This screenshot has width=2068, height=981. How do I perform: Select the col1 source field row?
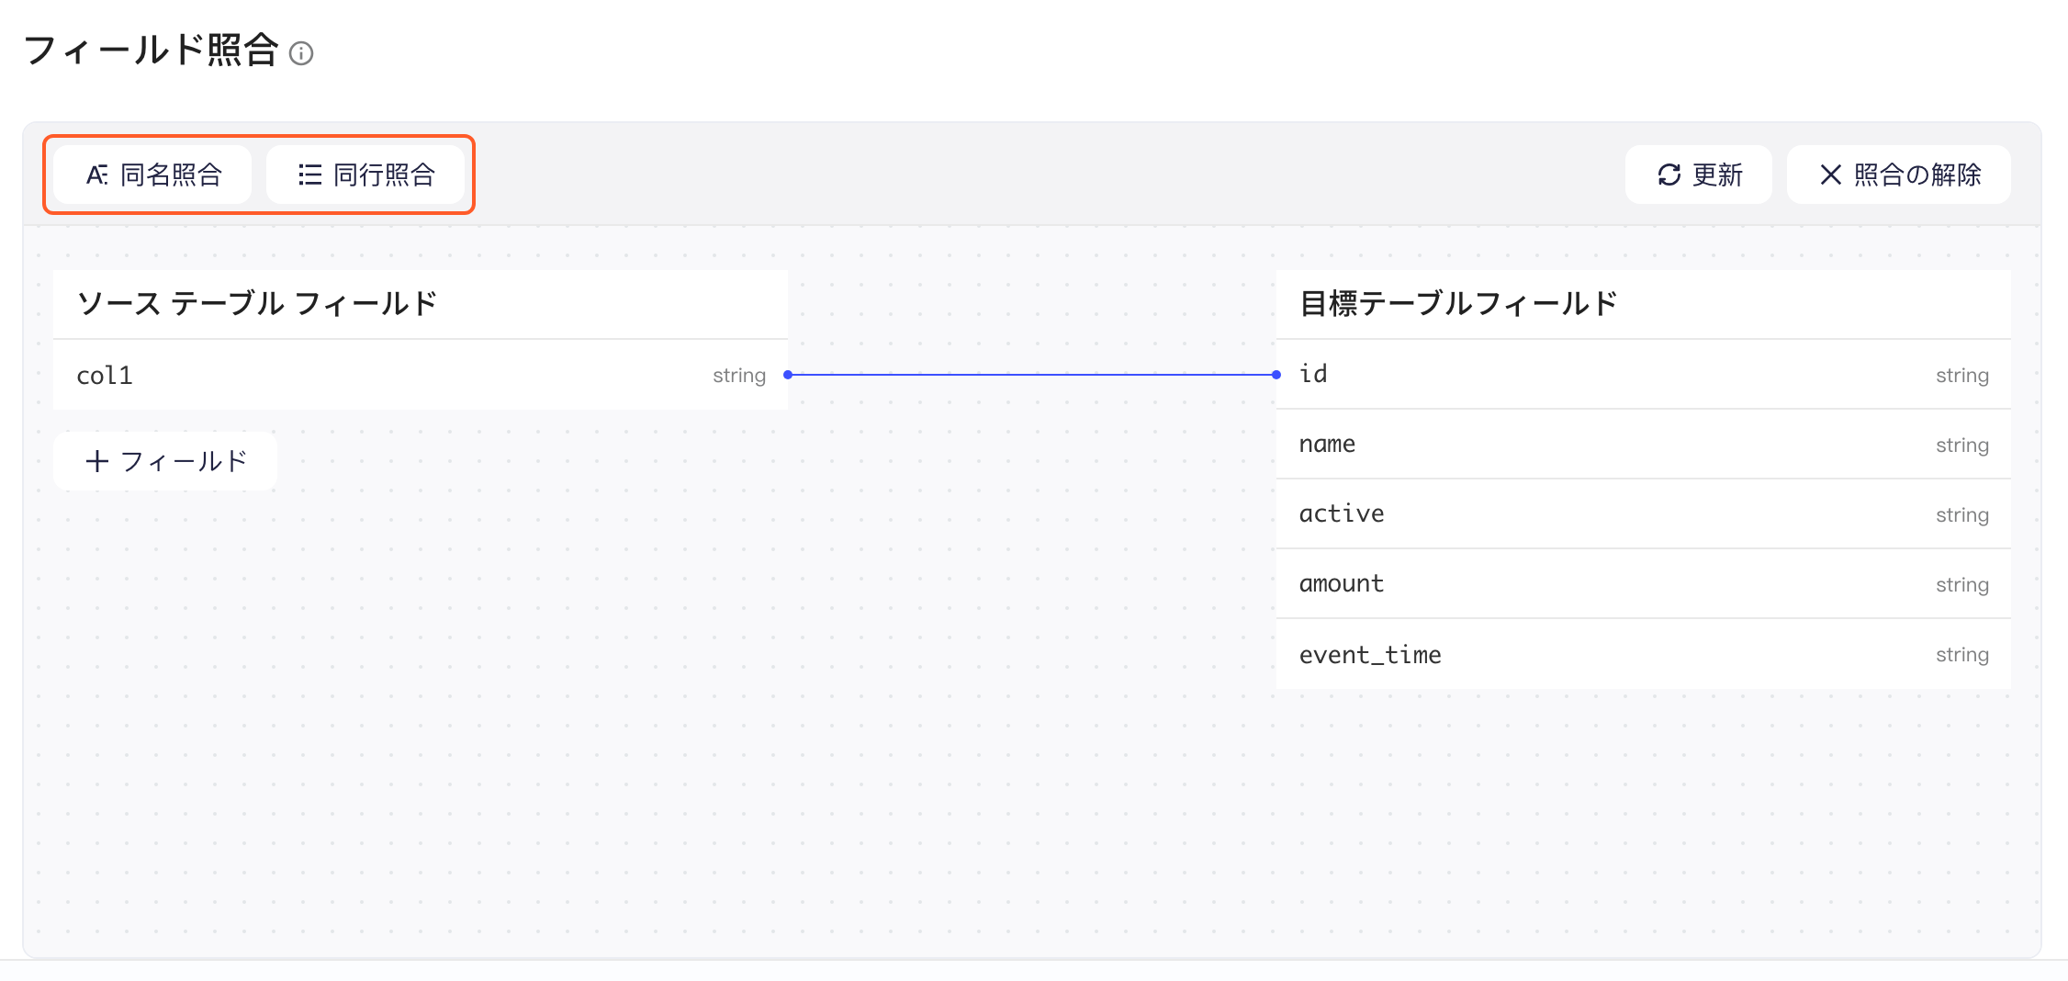click(421, 375)
